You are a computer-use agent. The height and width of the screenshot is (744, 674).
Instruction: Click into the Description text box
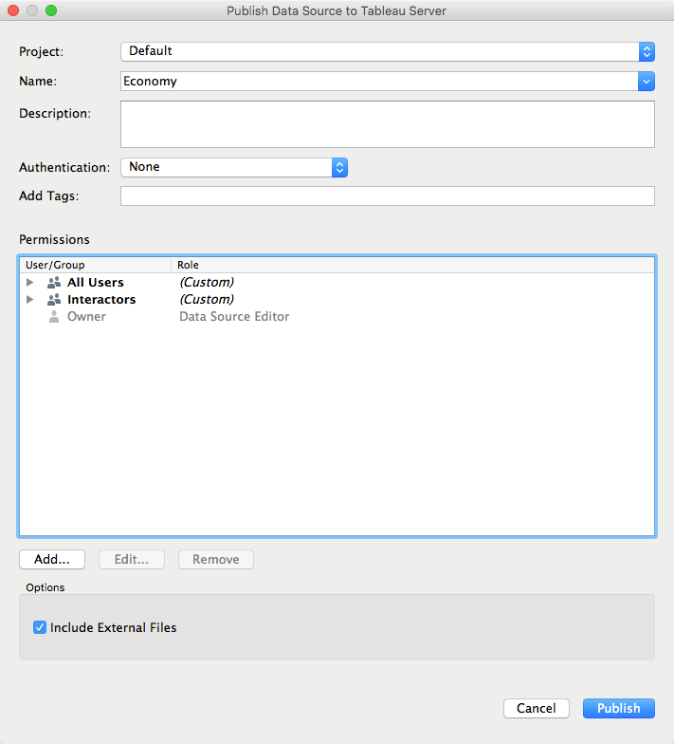(x=387, y=123)
